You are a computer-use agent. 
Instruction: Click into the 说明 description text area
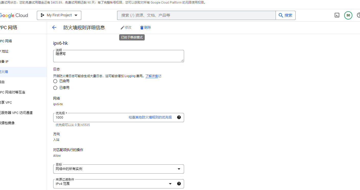point(118,56)
